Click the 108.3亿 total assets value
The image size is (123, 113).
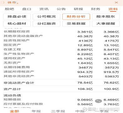coord(85,89)
